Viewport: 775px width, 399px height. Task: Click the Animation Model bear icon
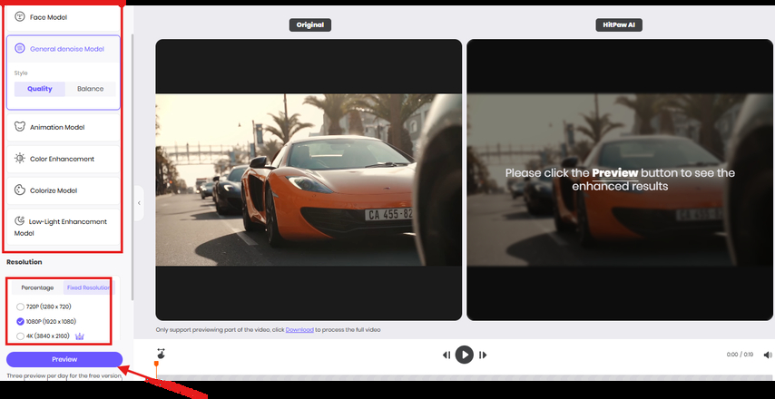click(x=20, y=127)
